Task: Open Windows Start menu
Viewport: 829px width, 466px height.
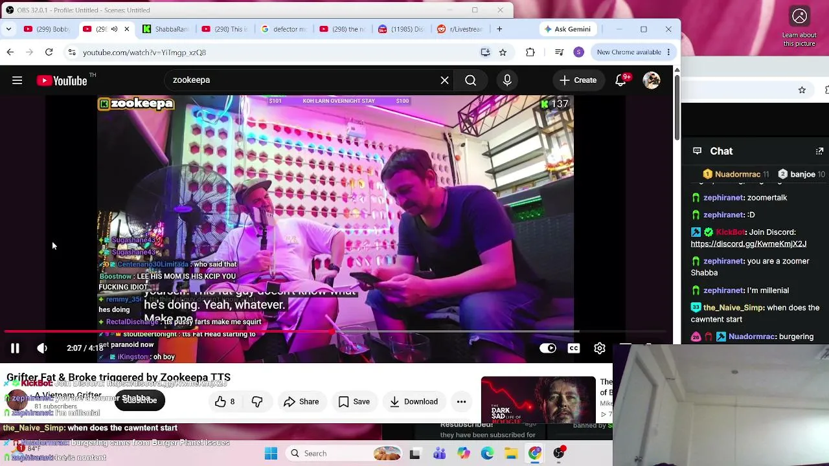Action: tap(271, 454)
